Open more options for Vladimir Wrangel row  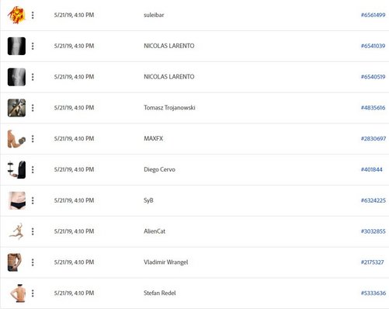[x=33, y=262]
